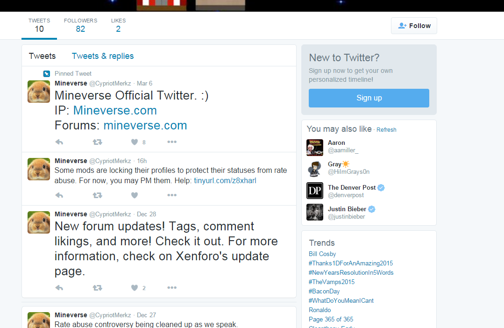
Task: Select the Tweets count tab showing 10
Action: [x=39, y=25]
